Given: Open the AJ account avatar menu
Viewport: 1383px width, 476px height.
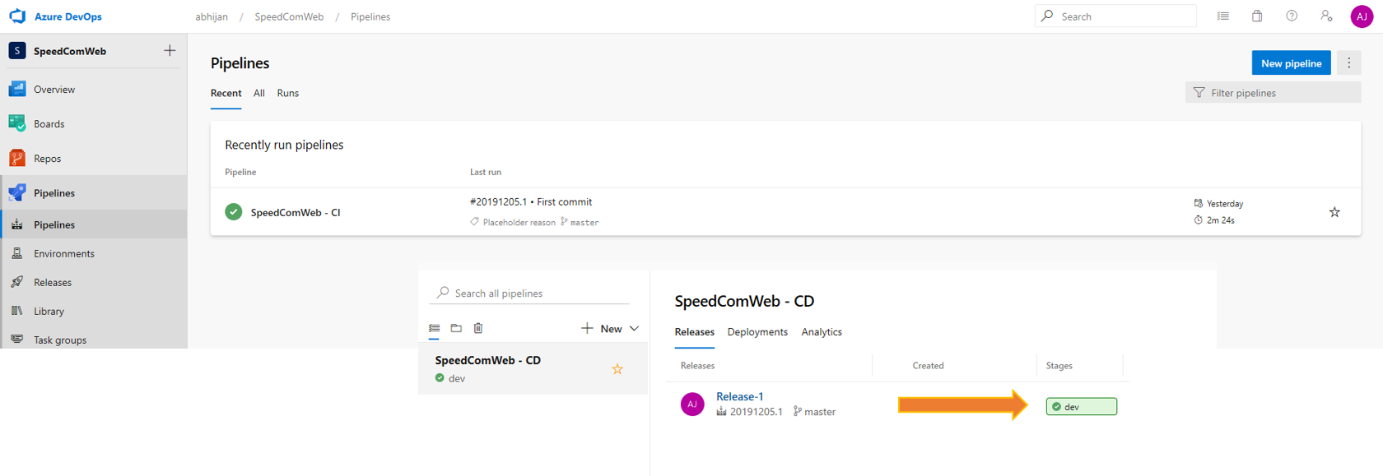Looking at the screenshot, I should 1362,16.
